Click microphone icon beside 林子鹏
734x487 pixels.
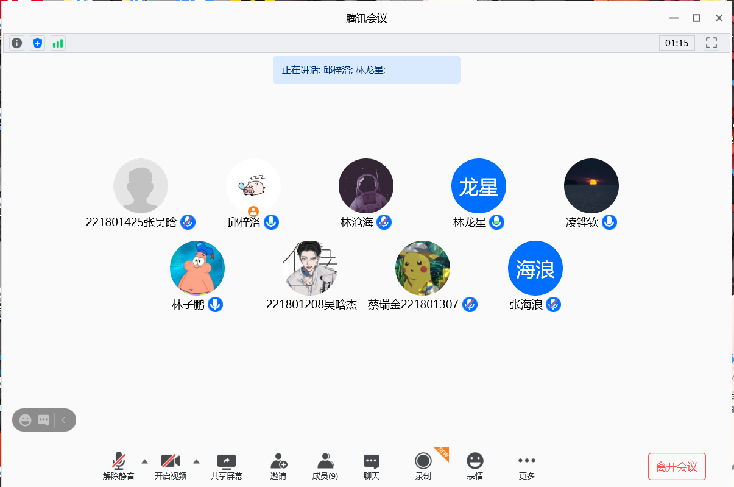(x=216, y=305)
